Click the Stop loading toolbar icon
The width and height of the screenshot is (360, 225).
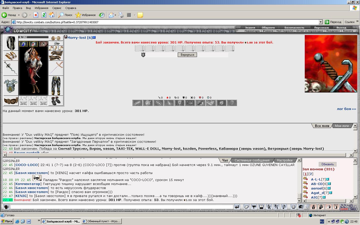36,15
